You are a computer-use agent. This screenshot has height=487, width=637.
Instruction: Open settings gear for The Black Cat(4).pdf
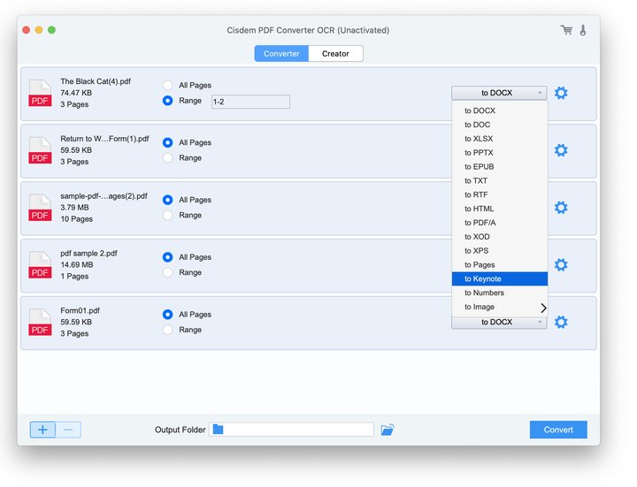point(561,93)
